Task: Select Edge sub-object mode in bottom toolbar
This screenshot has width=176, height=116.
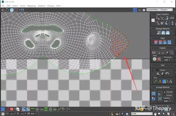Action: click(7, 109)
